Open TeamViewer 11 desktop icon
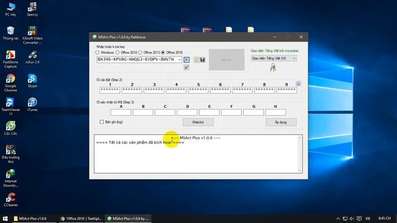397x223 pixels. pos(11,107)
